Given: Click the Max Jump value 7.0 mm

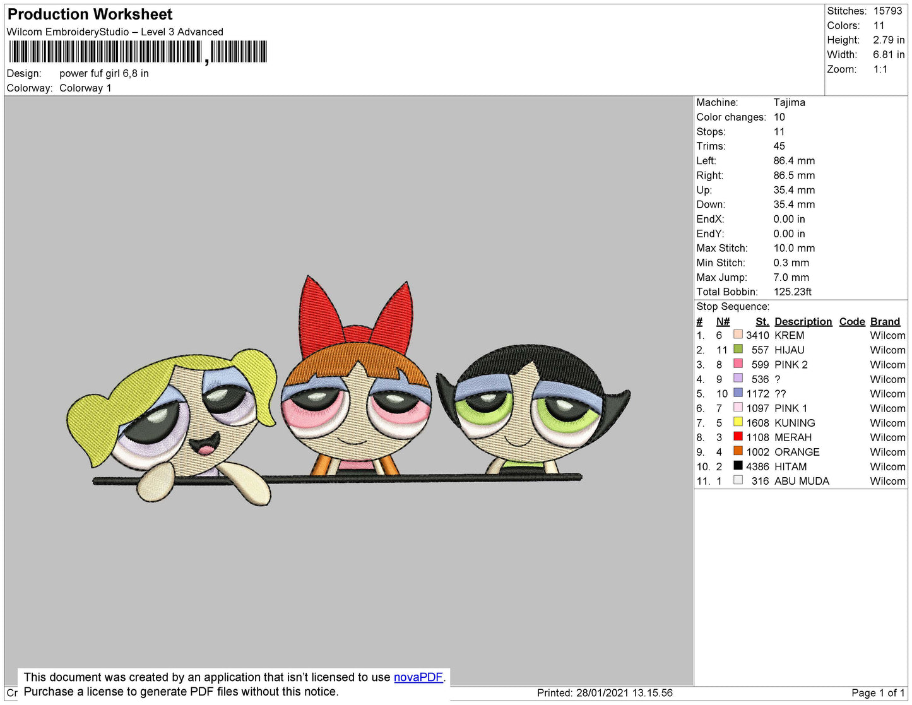Looking at the screenshot, I should point(791,277).
